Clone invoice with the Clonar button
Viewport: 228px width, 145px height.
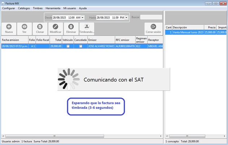[40, 29]
